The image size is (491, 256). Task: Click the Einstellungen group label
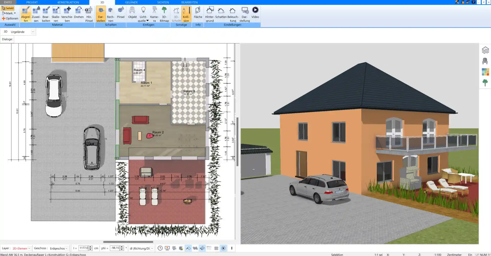click(x=232, y=25)
